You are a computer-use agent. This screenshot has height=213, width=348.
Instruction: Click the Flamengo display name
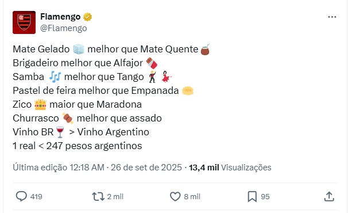[x=60, y=17]
